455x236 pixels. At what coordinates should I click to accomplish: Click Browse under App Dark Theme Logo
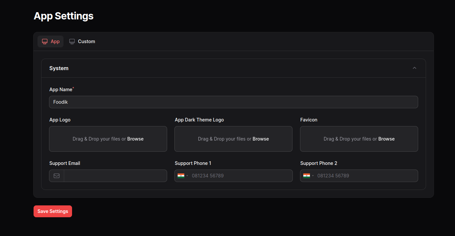click(x=261, y=139)
